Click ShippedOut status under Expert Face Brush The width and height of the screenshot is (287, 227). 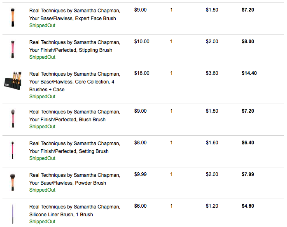(42, 25)
